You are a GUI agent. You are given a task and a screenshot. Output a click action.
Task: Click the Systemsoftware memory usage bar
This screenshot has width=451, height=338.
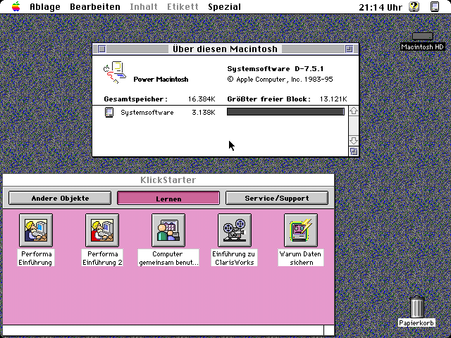285,112
